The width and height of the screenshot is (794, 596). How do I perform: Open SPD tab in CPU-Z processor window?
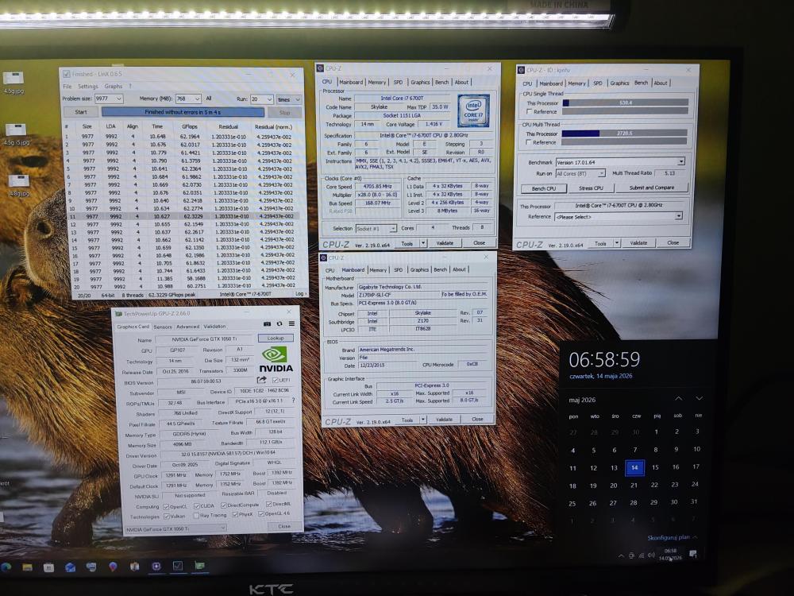pos(398,82)
